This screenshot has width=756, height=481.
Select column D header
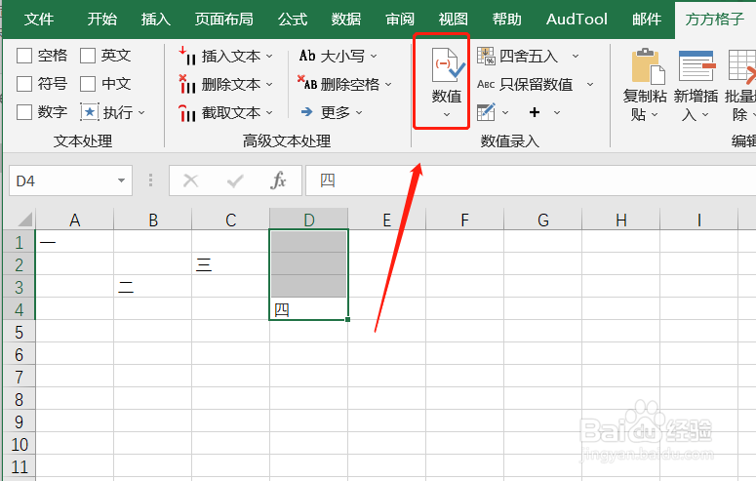308,220
